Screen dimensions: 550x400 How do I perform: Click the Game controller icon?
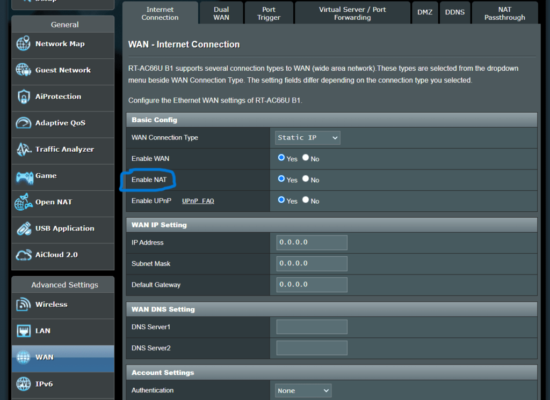click(x=24, y=176)
